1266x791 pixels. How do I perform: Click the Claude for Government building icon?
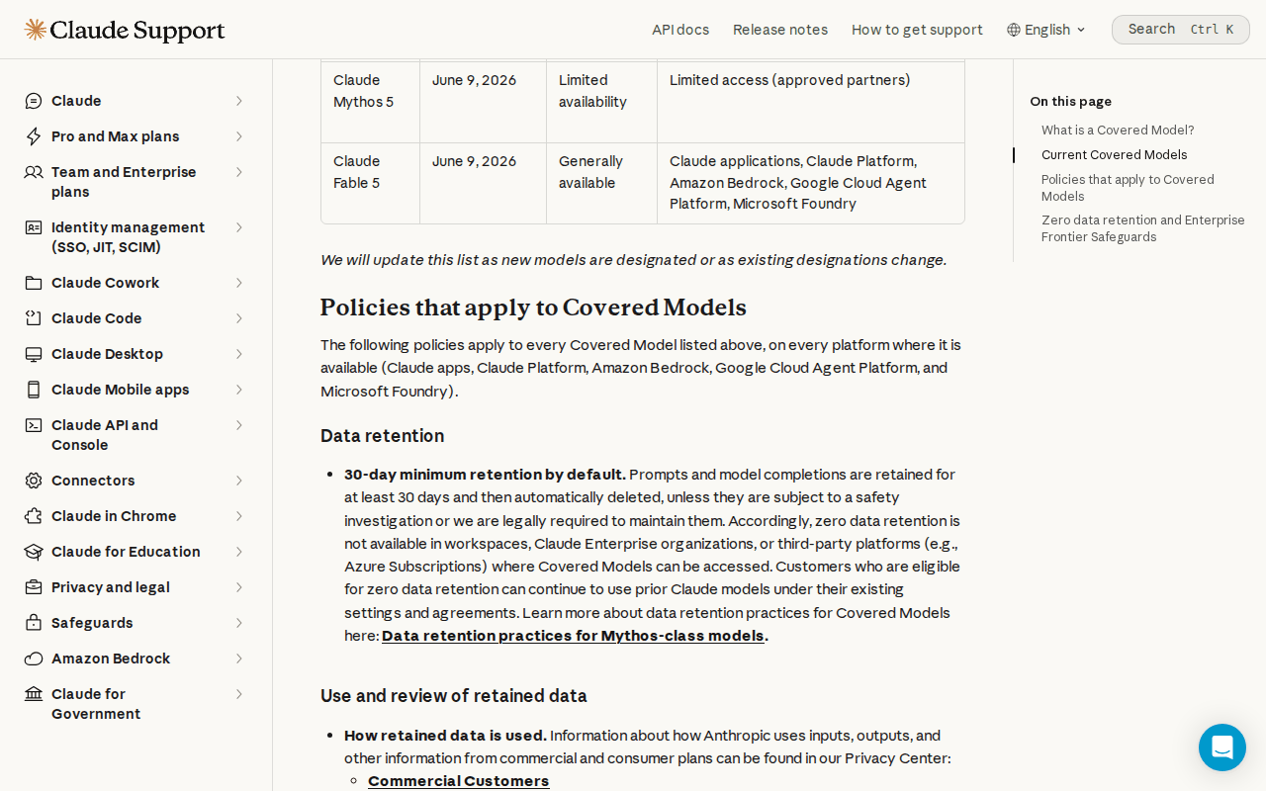(34, 694)
